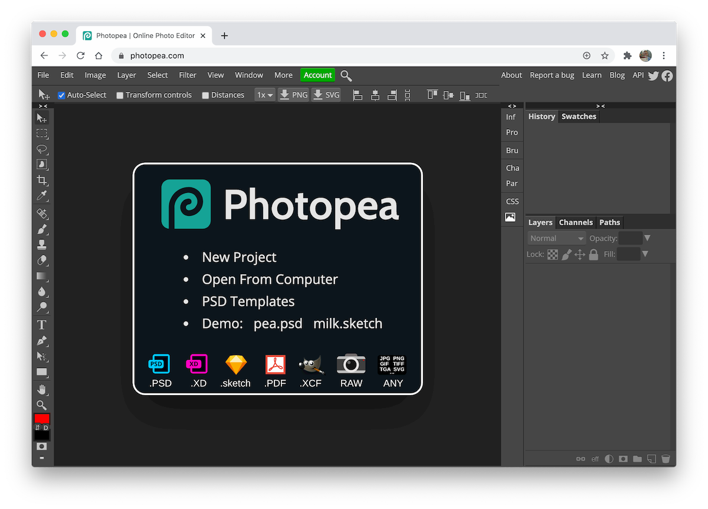Viewport: 708px width, 509px height.
Task: Activate the Zoom tool in toolbar
Action: click(x=42, y=405)
